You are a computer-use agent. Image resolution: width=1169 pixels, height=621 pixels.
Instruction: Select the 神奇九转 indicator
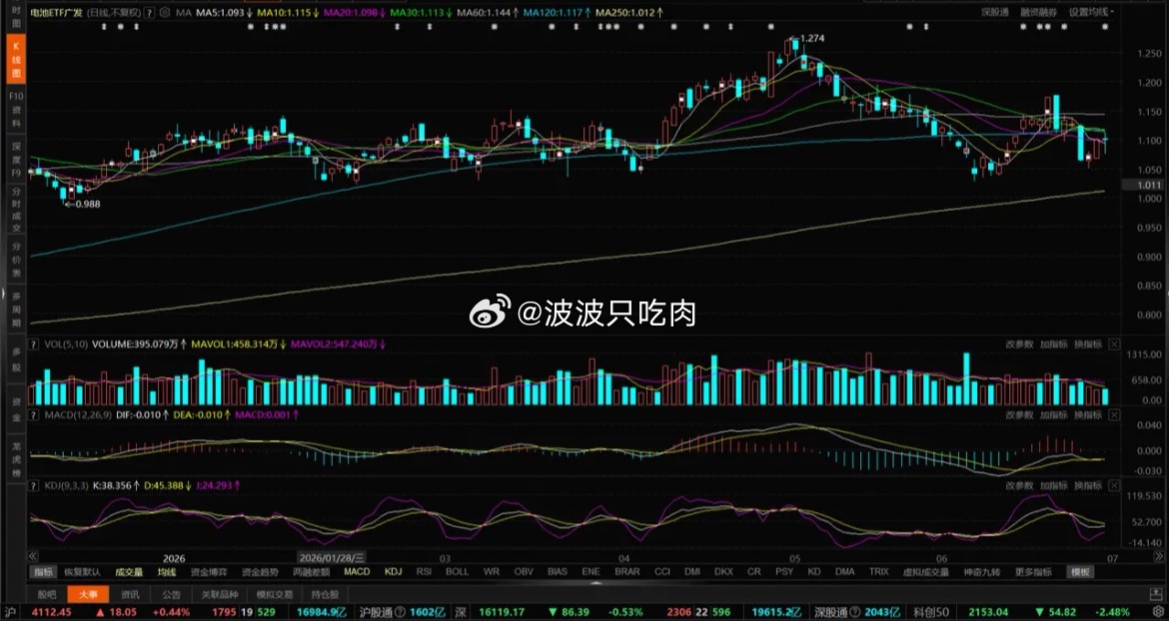point(982,572)
